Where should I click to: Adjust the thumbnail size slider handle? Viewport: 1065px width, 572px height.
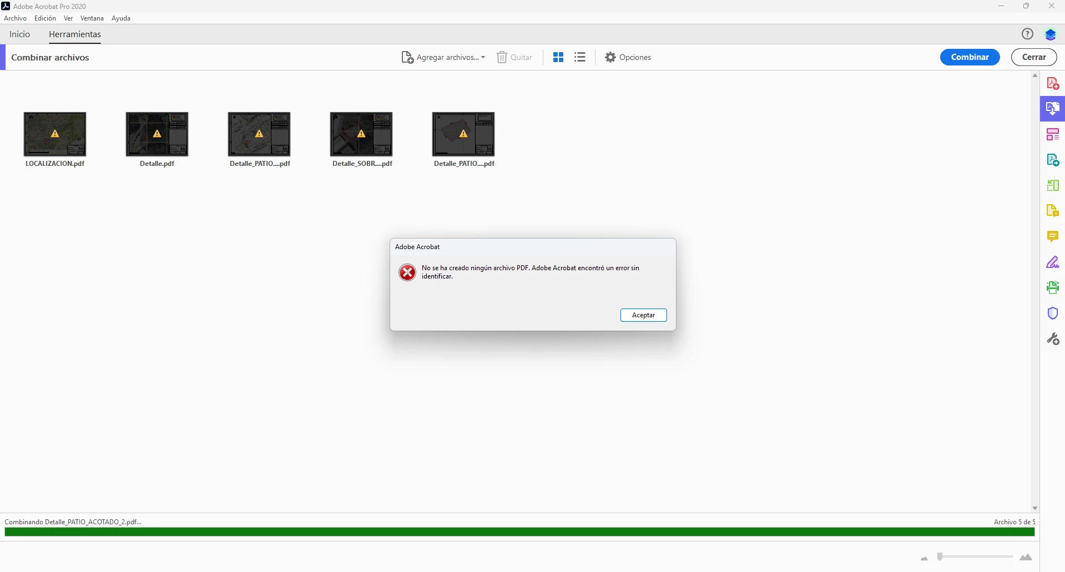coord(940,556)
